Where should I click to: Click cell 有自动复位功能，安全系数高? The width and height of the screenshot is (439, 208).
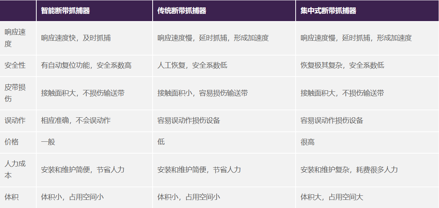point(94,66)
